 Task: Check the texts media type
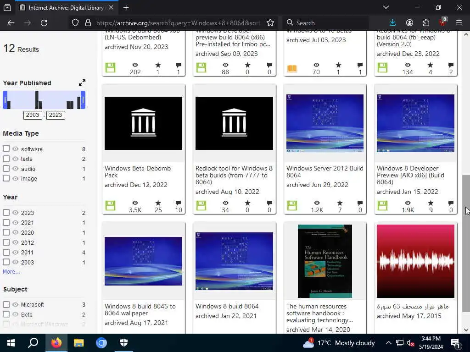(x=6, y=158)
